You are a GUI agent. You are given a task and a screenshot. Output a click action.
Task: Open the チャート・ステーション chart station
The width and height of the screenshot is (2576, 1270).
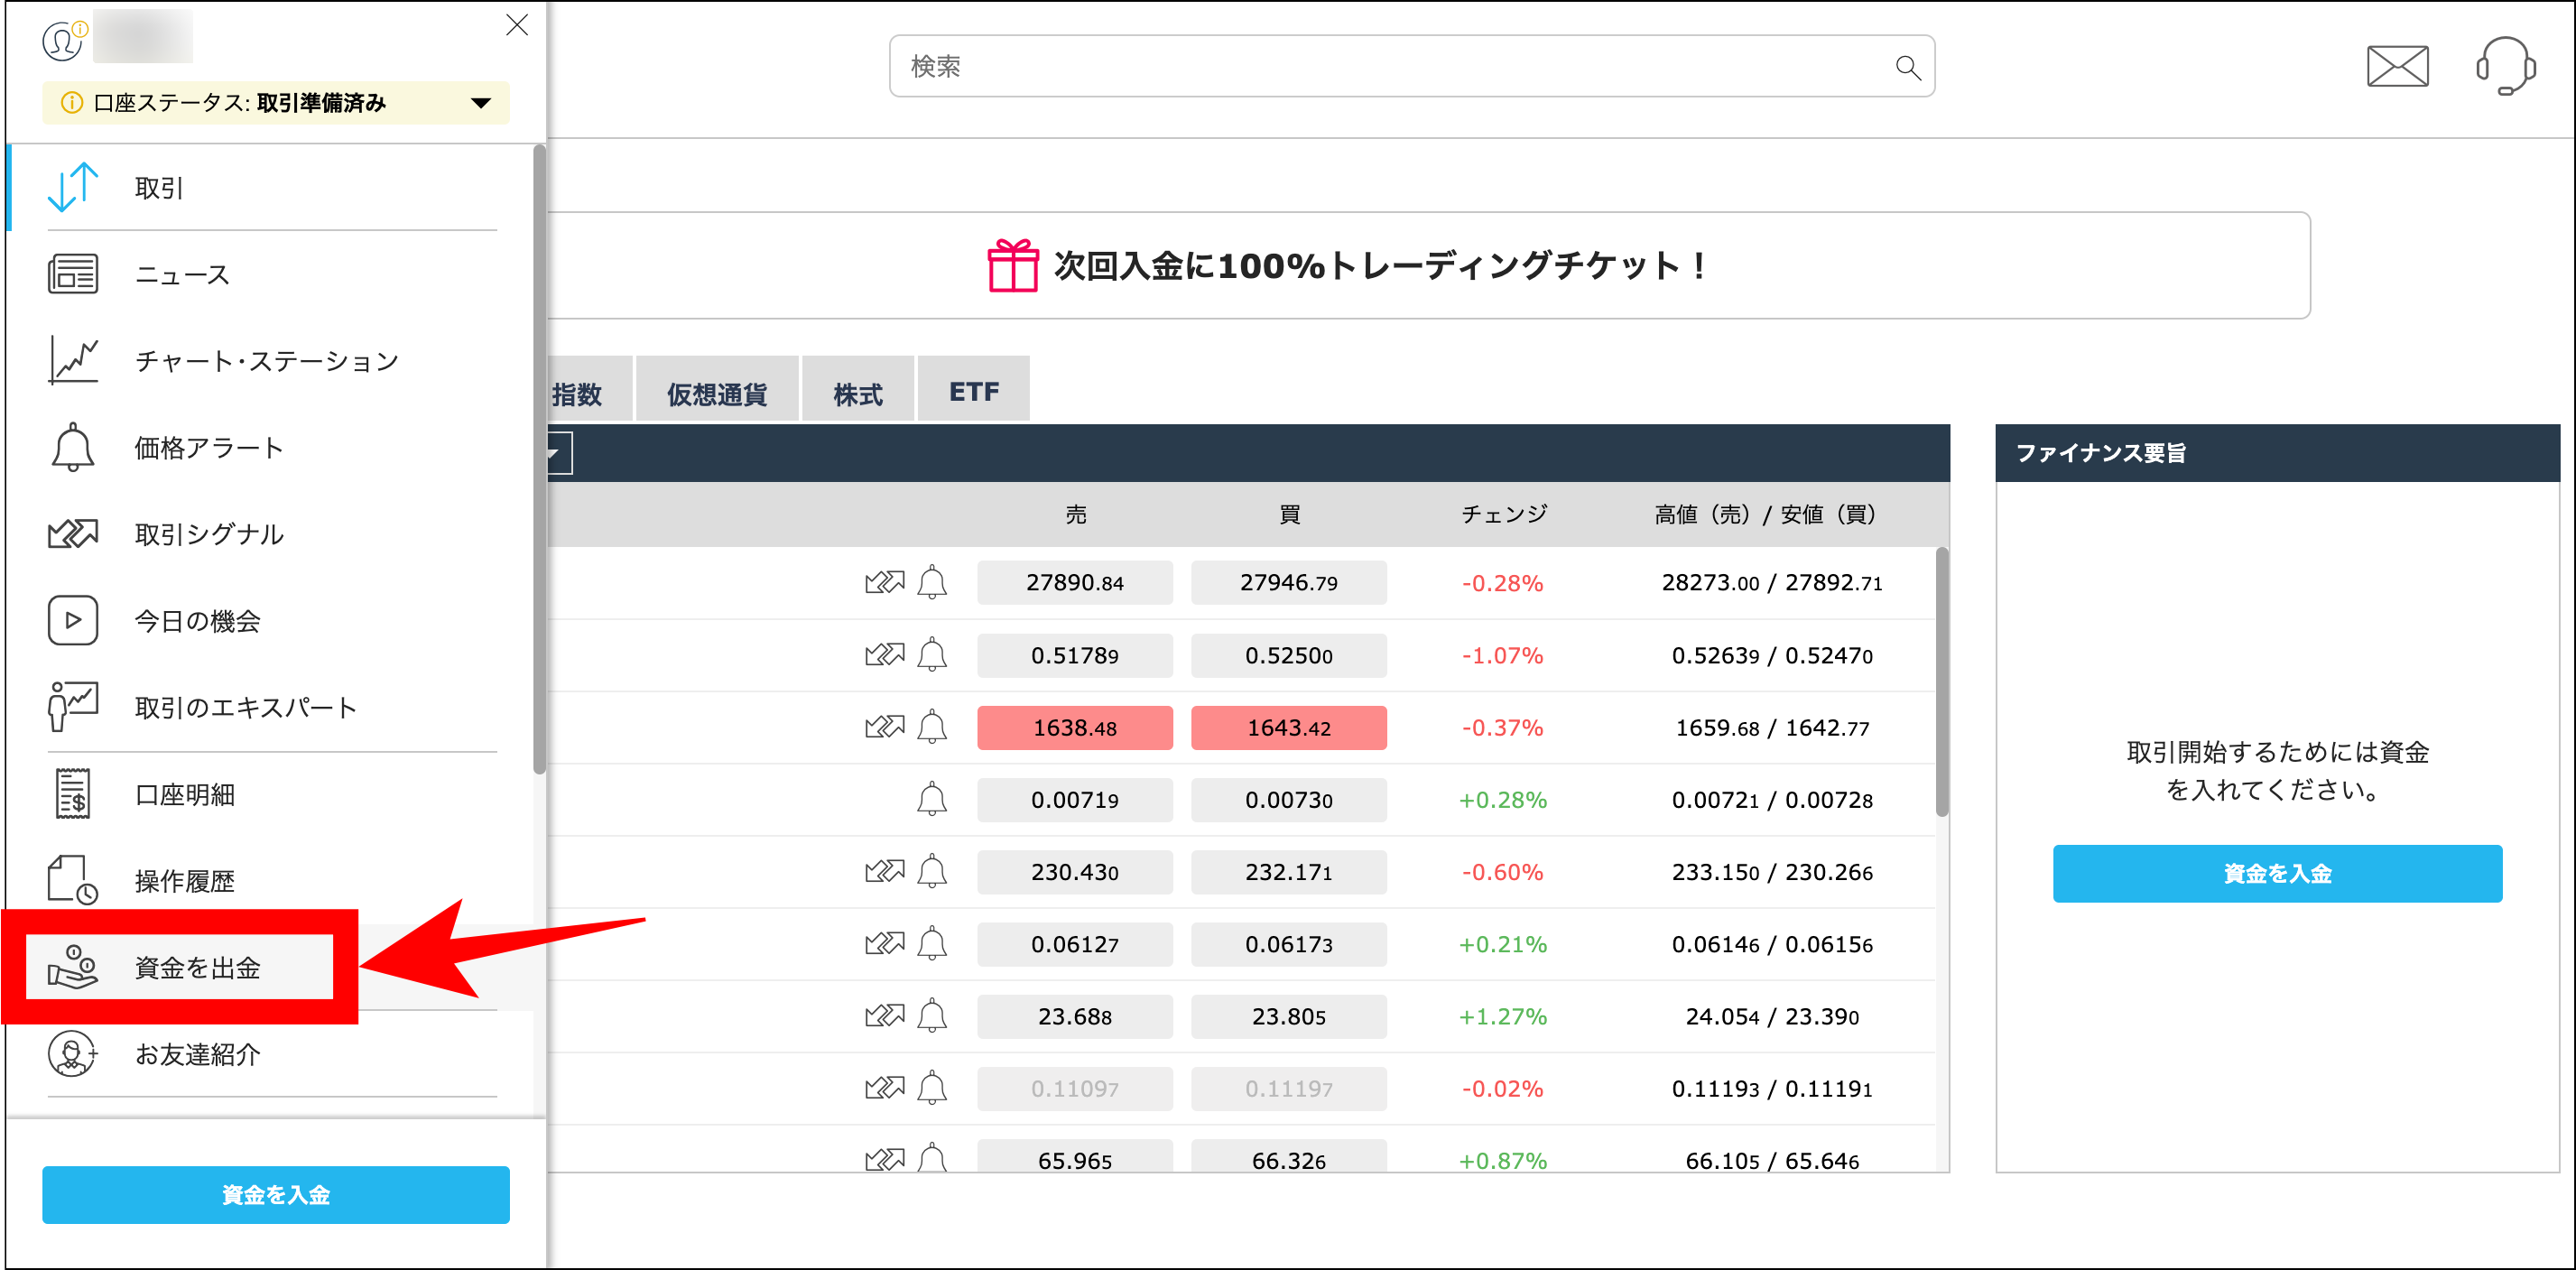point(267,361)
